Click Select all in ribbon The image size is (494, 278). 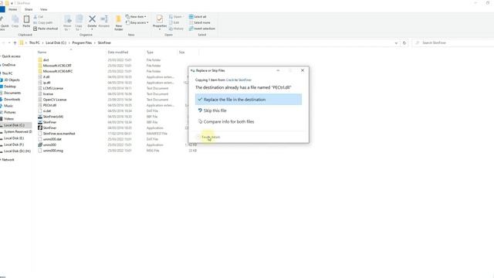pyautogui.click(x=198, y=17)
